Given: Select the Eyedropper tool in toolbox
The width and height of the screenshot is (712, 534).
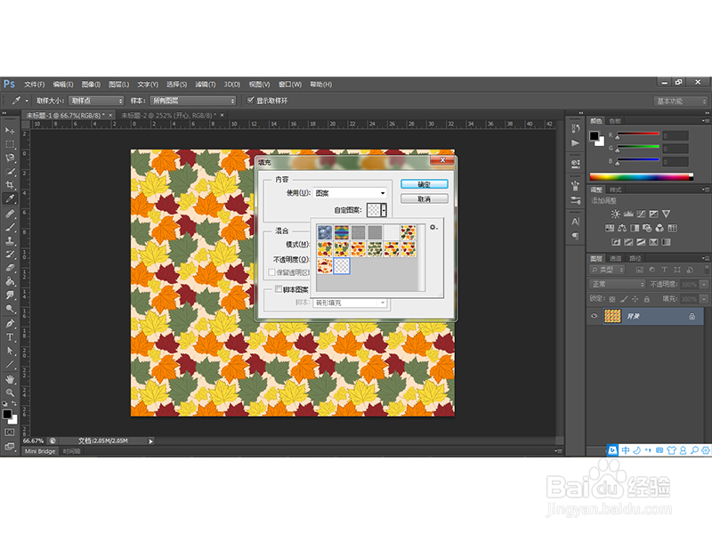Looking at the screenshot, I should (x=10, y=198).
